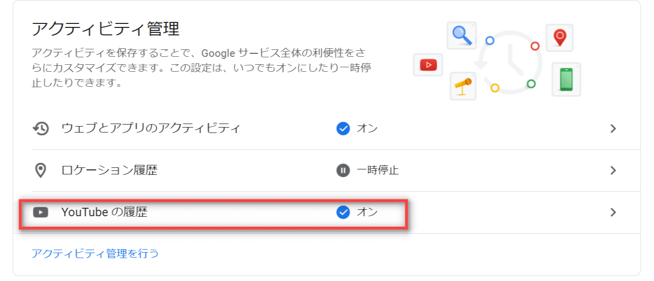Click the yellow microphone illustration icon
The width and height of the screenshot is (654, 281).
463,86
